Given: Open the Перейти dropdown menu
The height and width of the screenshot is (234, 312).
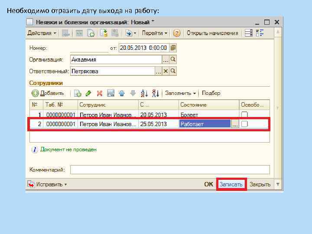Looking at the screenshot, I should [154, 33].
